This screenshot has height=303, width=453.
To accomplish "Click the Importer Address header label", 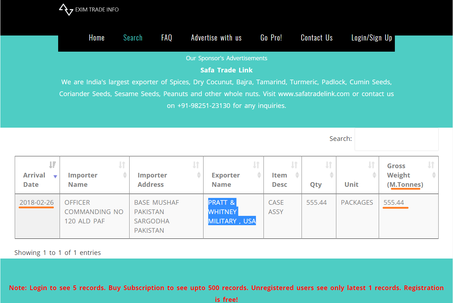I will pos(152,180).
